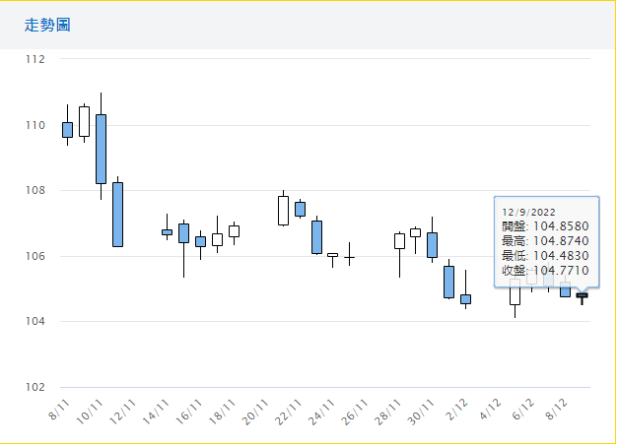
Task: Select the 8/11 blue candlestick
Action: (67, 129)
